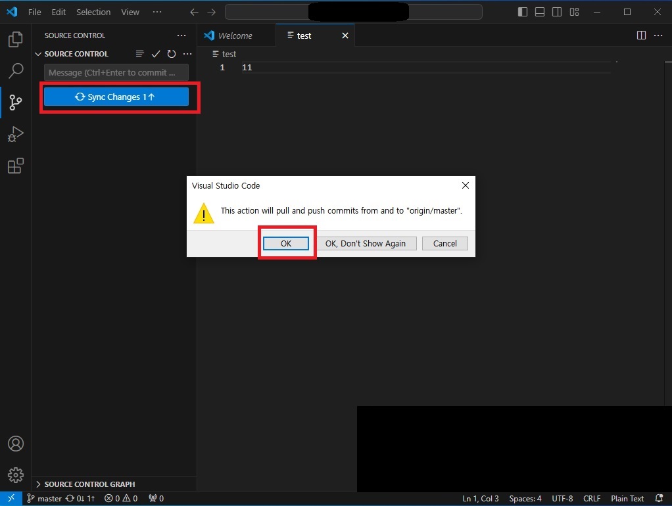672x506 pixels.
Task: Open the Manage gear icon
Action: pyautogui.click(x=15, y=474)
